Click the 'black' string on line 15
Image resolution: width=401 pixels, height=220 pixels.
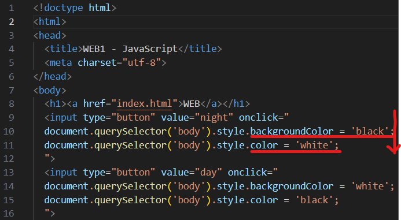[x=314, y=200]
